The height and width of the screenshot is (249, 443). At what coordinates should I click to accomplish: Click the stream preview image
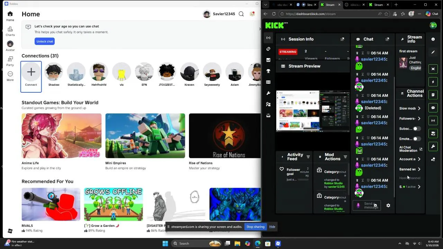(x=313, y=111)
